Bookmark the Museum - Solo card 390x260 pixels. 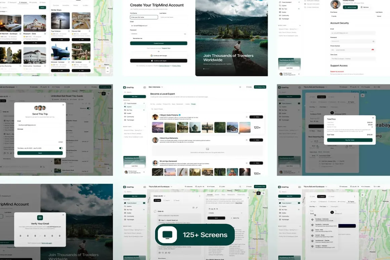(45, 34)
